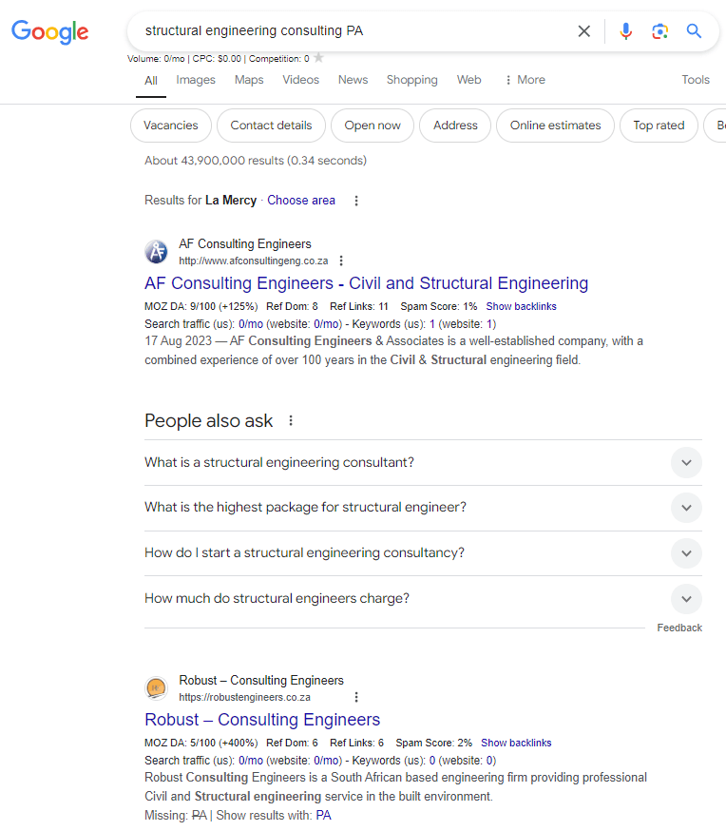Click the star icon beside Competition

point(318,58)
